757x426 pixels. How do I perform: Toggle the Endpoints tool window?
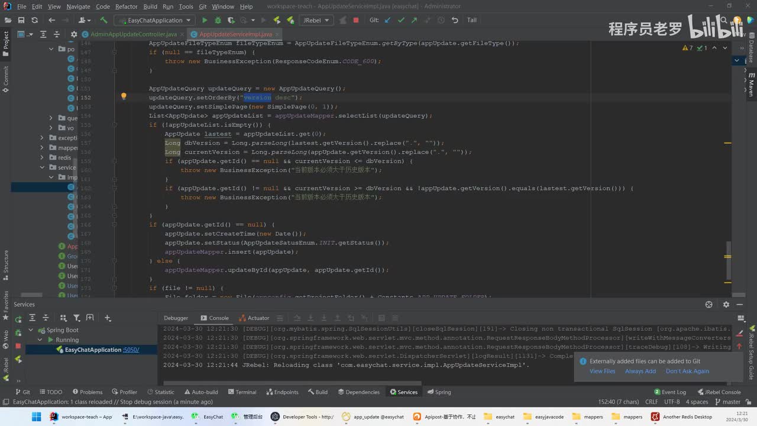282,392
